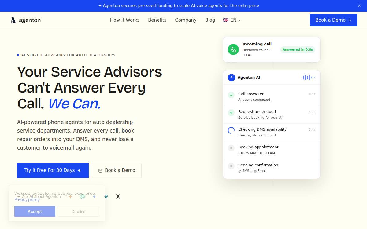Go to the Benefits section
This screenshot has height=229, width=367.
(x=157, y=20)
